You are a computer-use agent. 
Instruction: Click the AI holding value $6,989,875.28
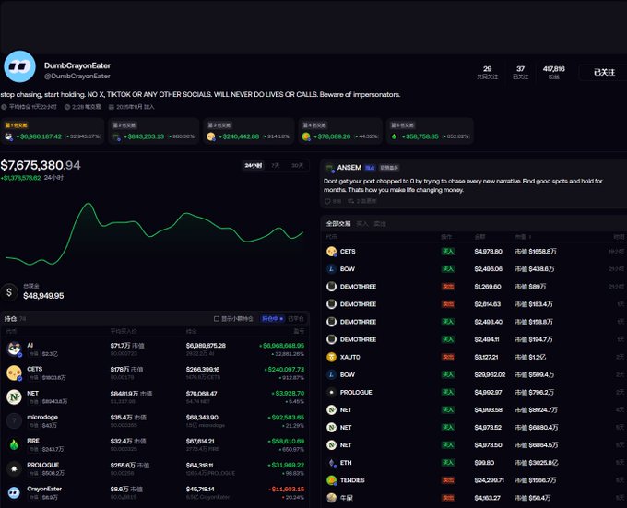(206, 346)
